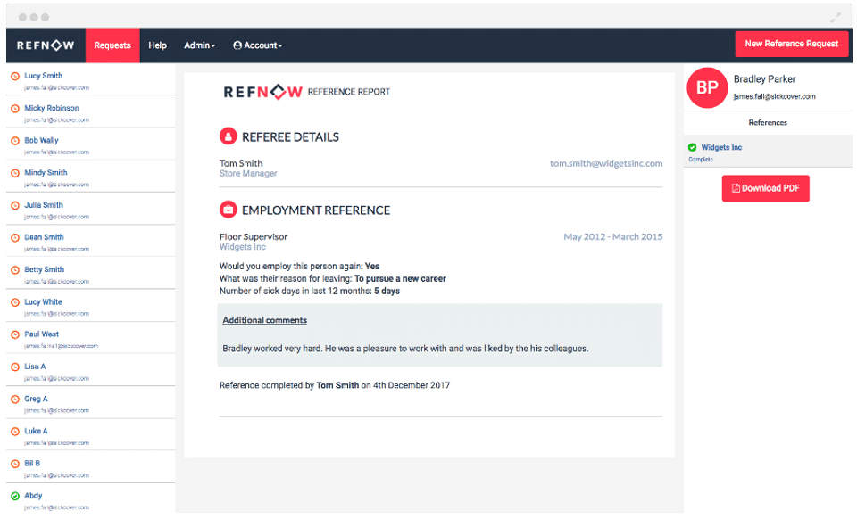Click the Referee Details person icon
The image size is (857, 519).
tap(228, 136)
